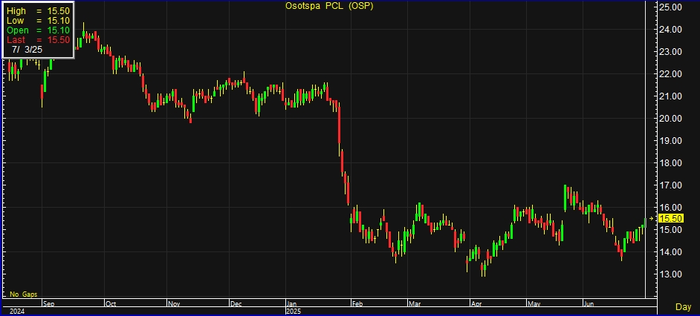The width and height of the screenshot is (700, 316).
Task: Select the Jan label on the time axis
Action: tap(293, 303)
